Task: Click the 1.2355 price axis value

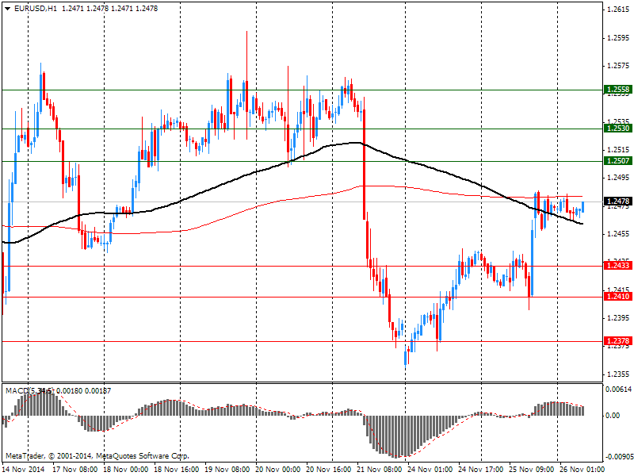Action: pos(618,374)
